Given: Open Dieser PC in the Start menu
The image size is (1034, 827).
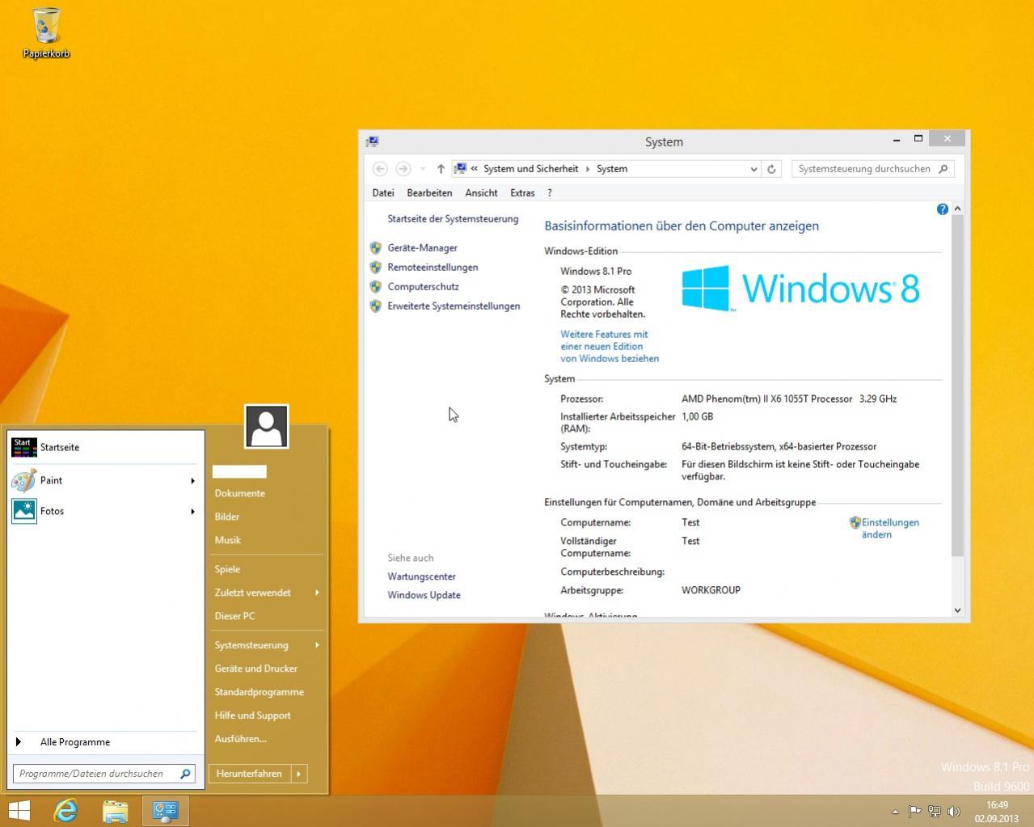Looking at the screenshot, I should pyautogui.click(x=234, y=616).
